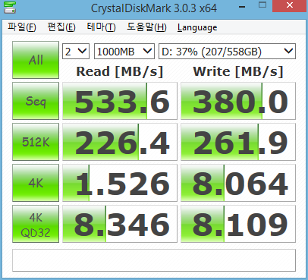Click the 4K QD32 read result 8.346
This screenshot has height=280, width=308.
120,224
